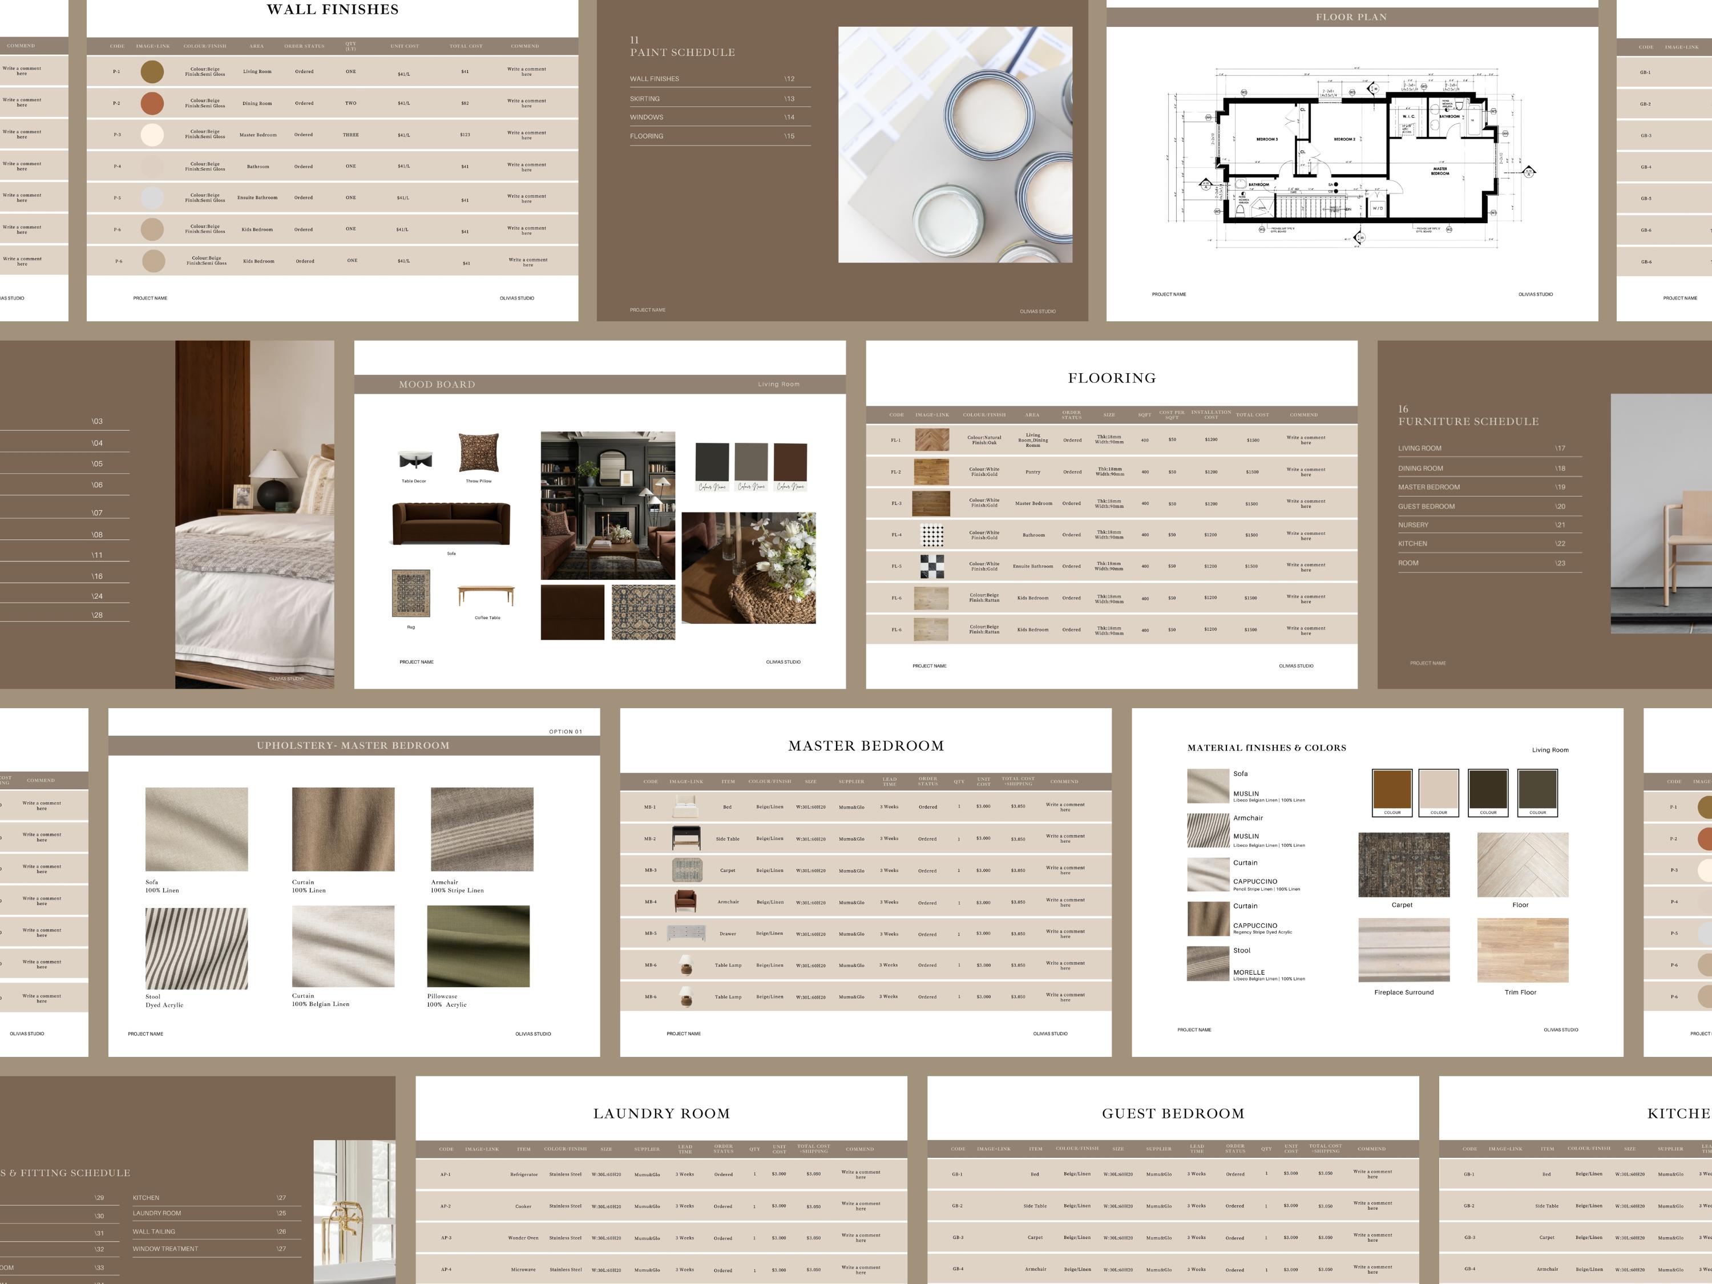Click the Refrigerator cell in Laundry Room table
Viewport: 1712px width, 1284px height.
pyautogui.click(x=524, y=1174)
